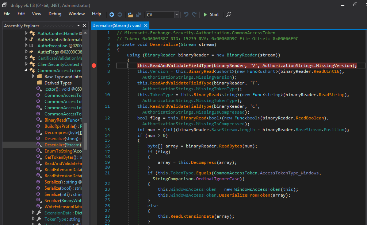The width and height of the screenshot is (367, 225).
Task: Click the Redo arrow icon
Action: 194,15
